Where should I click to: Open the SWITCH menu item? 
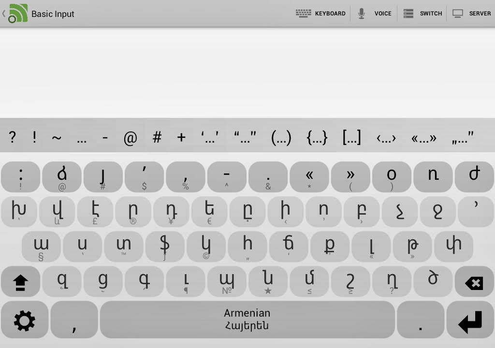click(422, 14)
